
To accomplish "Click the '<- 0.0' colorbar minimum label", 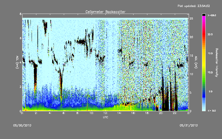I will 212,111.
